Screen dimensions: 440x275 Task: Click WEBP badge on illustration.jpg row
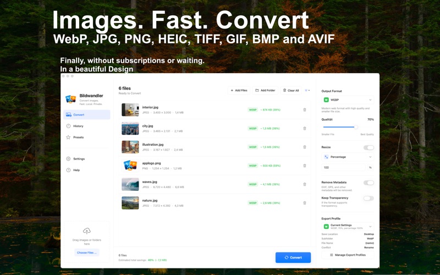pyautogui.click(x=253, y=147)
